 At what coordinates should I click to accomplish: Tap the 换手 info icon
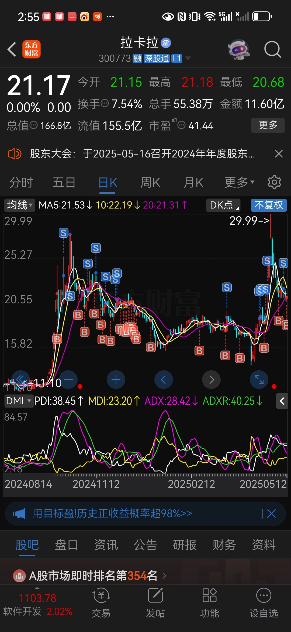click(105, 103)
